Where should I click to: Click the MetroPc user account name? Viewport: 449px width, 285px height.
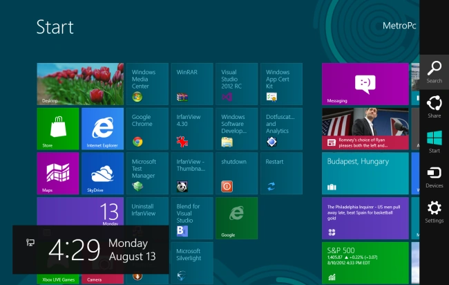[x=399, y=26]
